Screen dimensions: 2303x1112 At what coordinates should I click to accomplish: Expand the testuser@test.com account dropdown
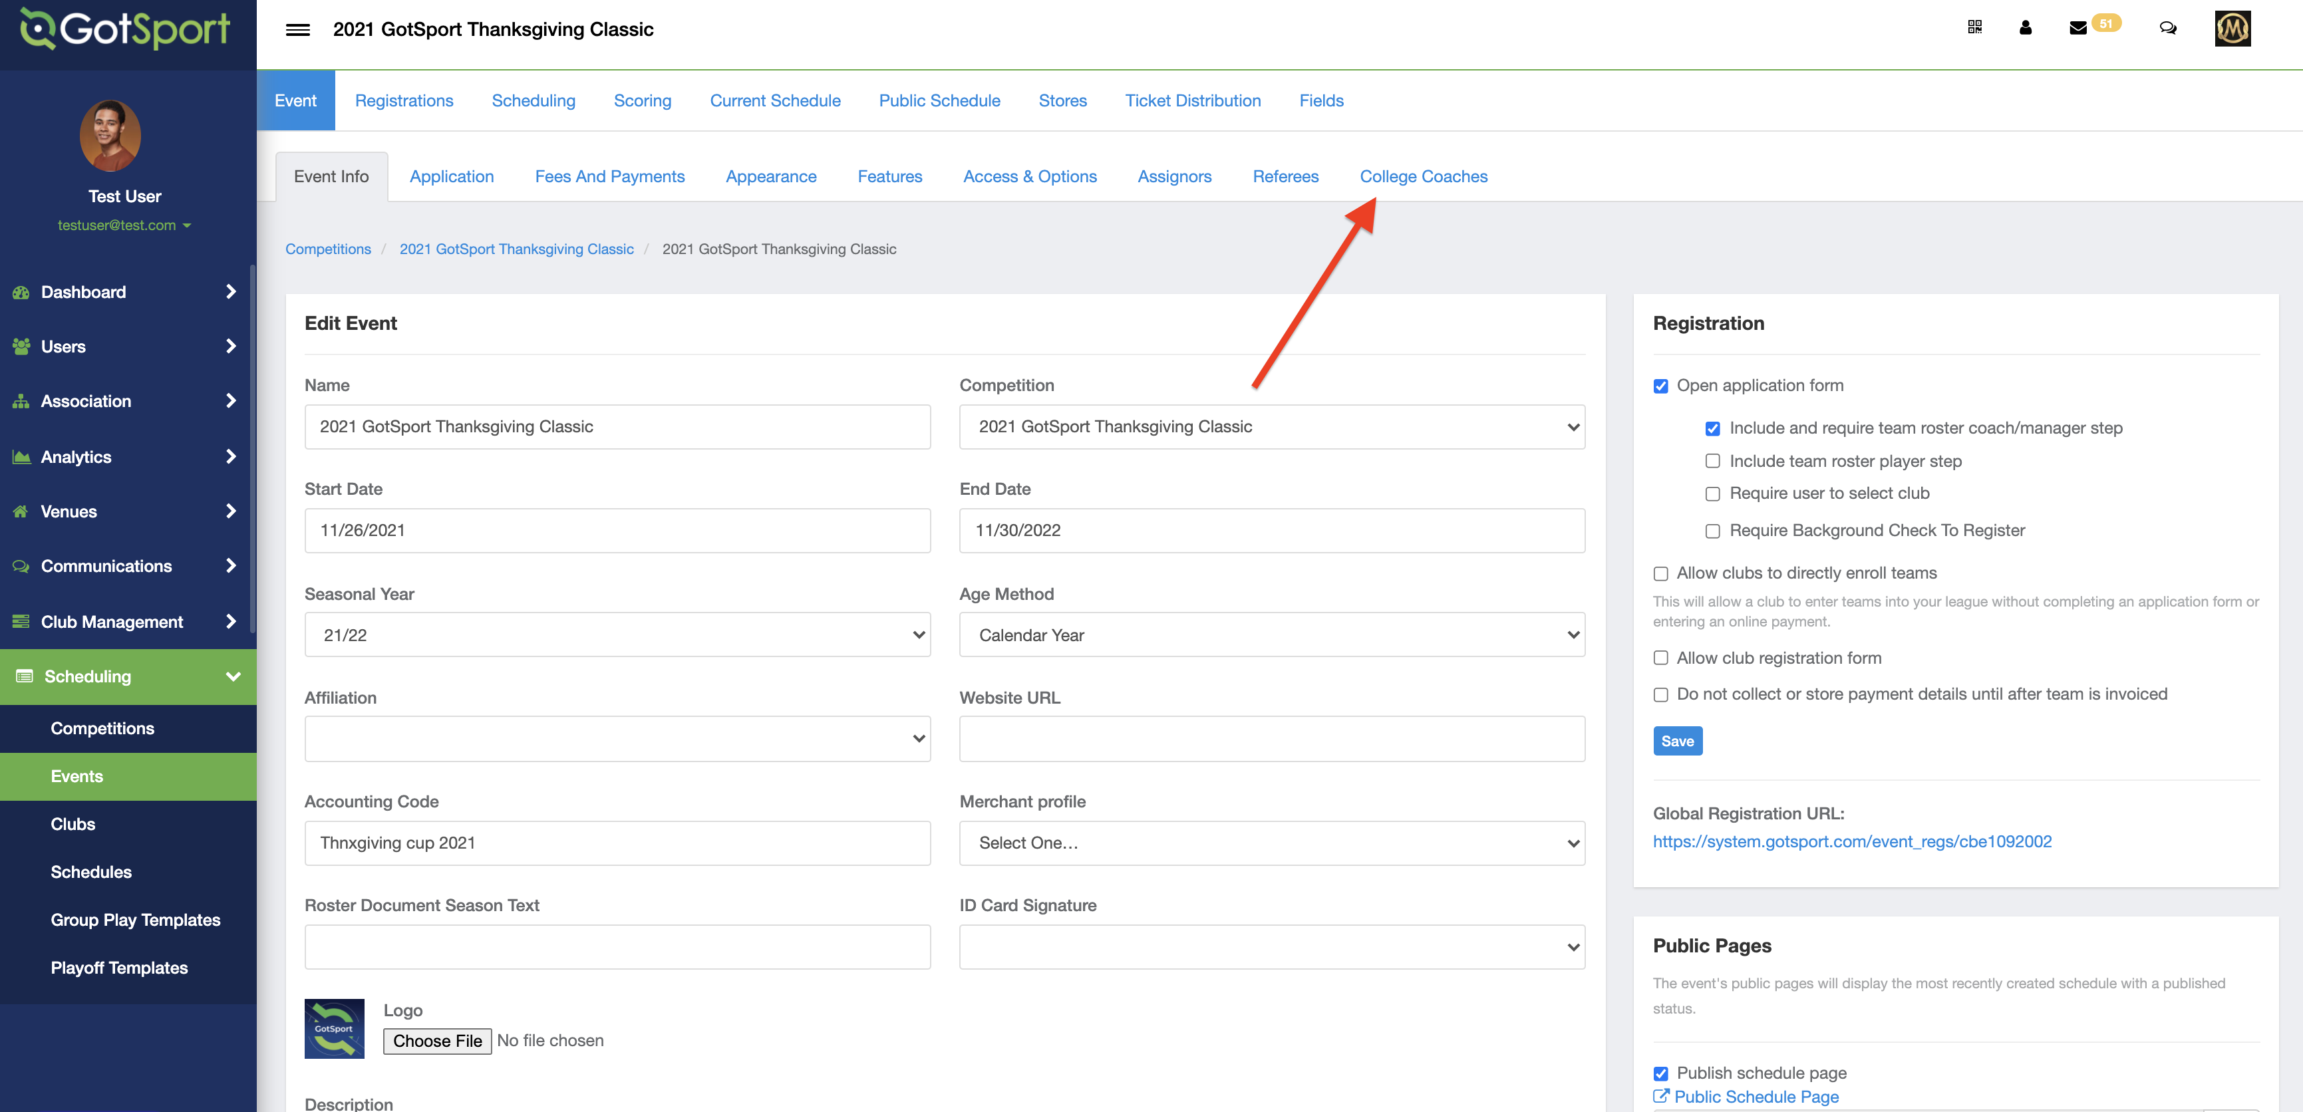[124, 225]
